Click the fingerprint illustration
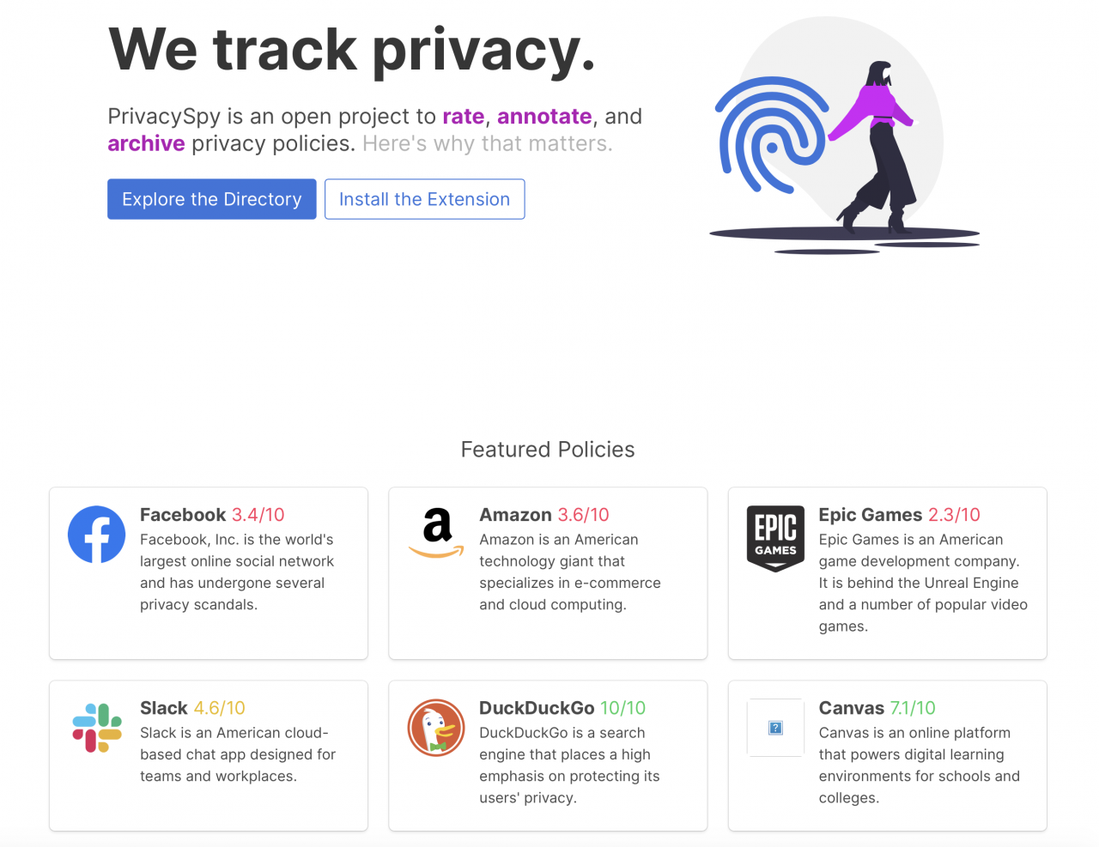This screenshot has width=1099, height=847. point(768,133)
